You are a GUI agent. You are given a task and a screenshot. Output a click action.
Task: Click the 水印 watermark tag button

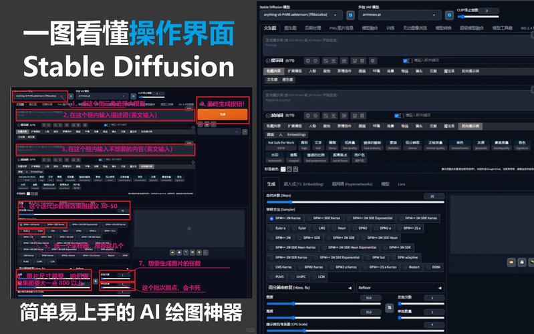point(275,158)
